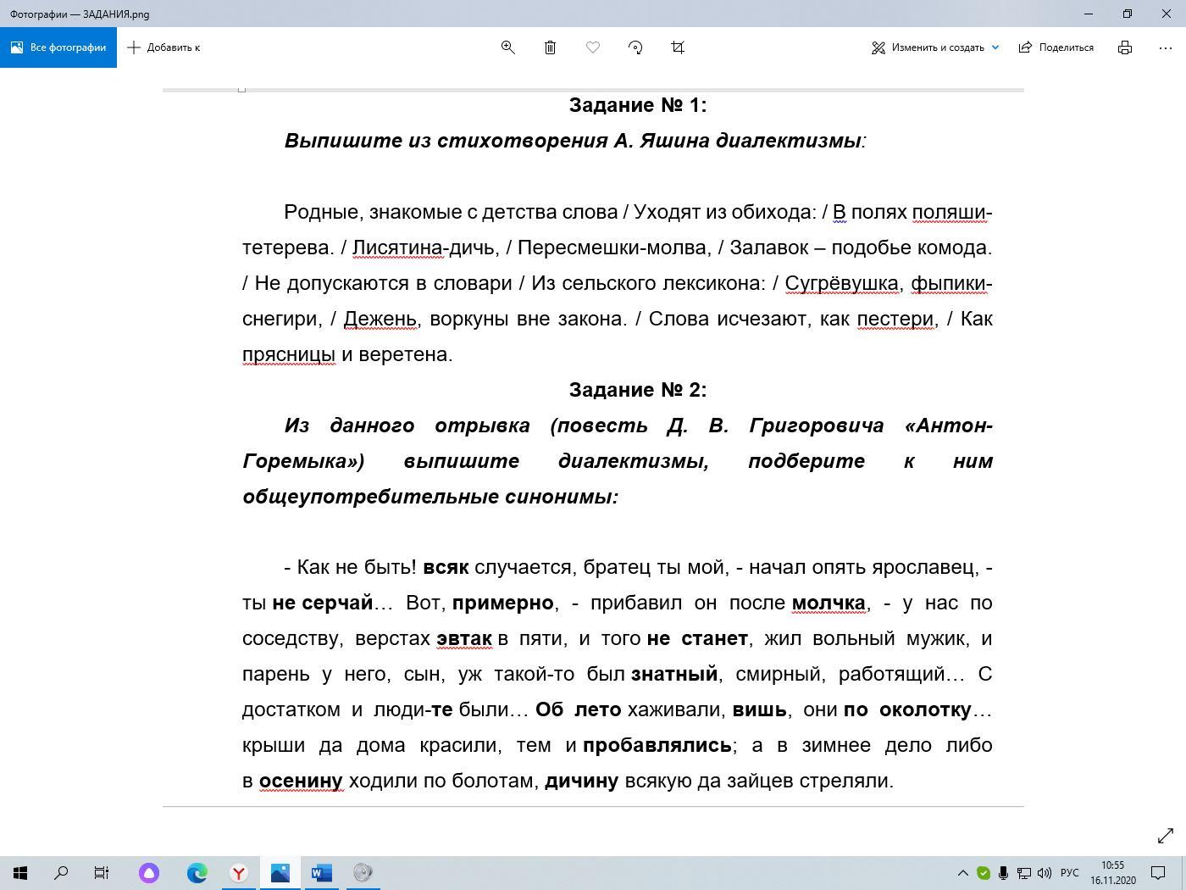Rotate the image using rotate icon
The height and width of the screenshot is (890, 1186).
click(635, 47)
